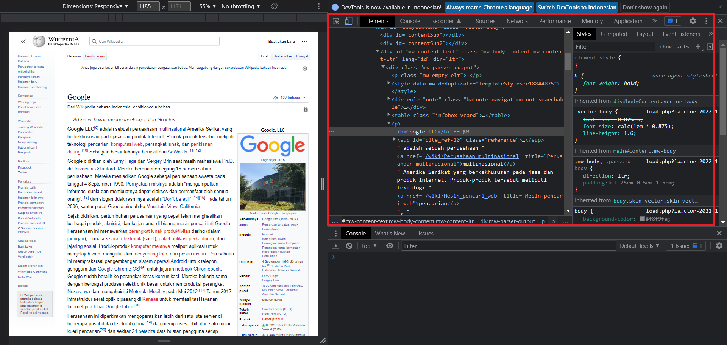
Task: Toggle the device toolbar icon
Action: tap(349, 21)
